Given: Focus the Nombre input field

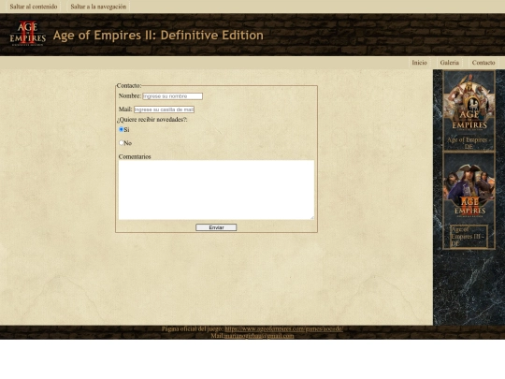Looking at the screenshot, I should 173,96.
